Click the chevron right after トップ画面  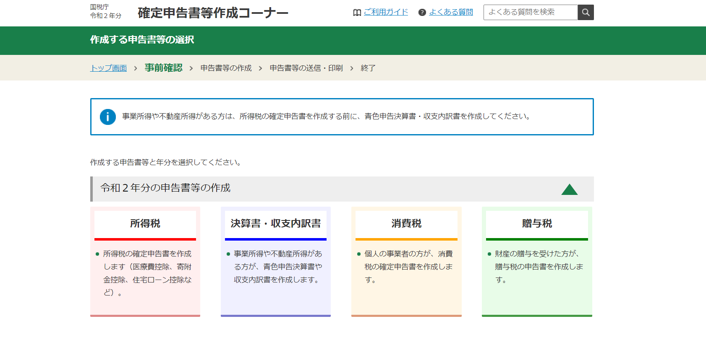pos(136,68)
